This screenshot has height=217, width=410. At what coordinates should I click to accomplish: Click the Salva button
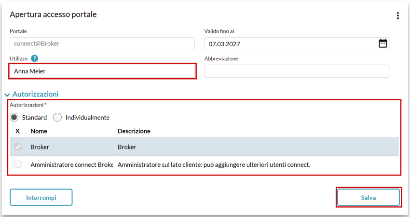coord(369,197)
